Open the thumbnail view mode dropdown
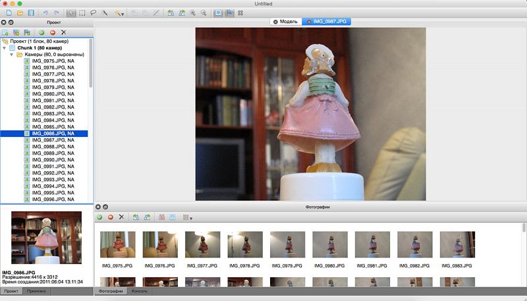 pos(188,217)
